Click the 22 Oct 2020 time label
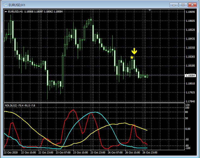200x158 pixels. (11, 153)
